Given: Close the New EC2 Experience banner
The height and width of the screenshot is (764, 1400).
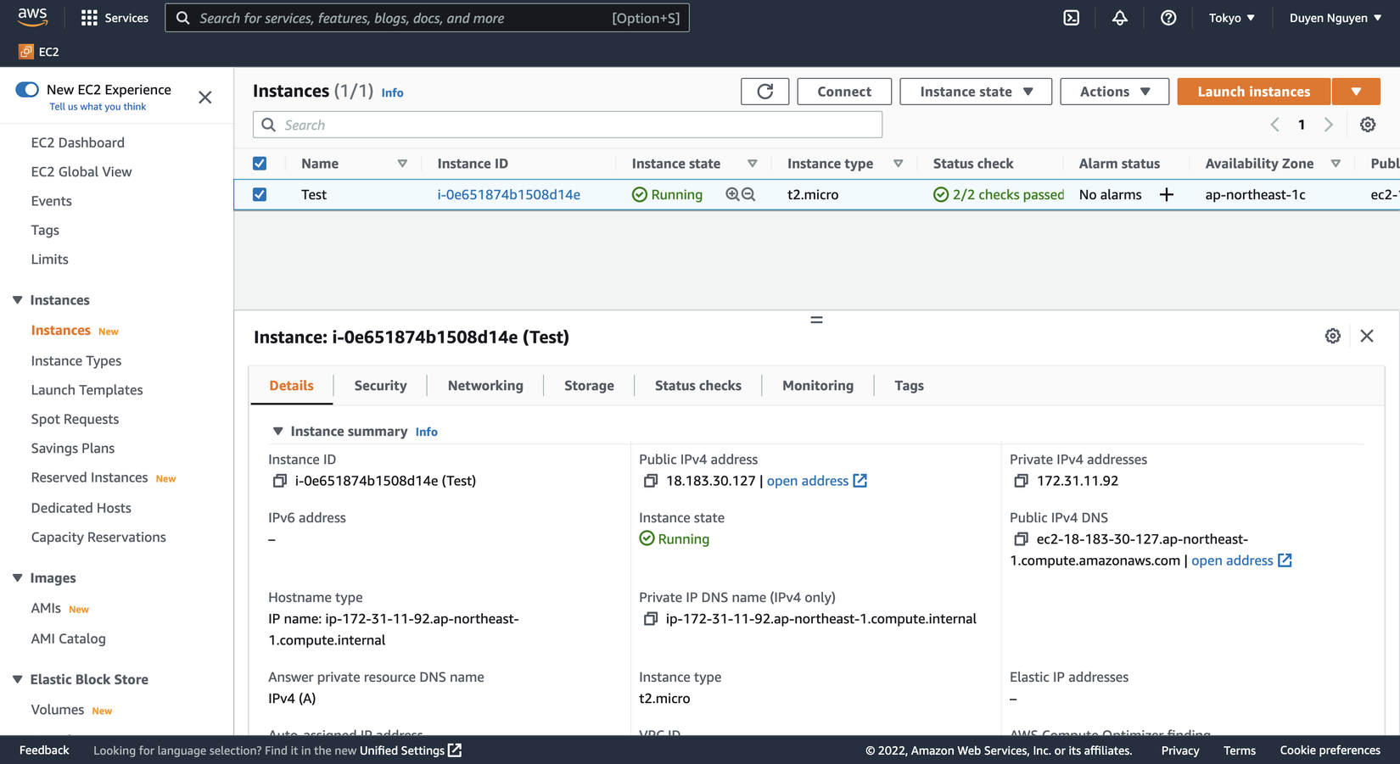Looking at the screenshot, I should pyautogui.click(x=205, y=98).
